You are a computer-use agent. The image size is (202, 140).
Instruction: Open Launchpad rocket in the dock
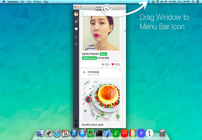tap(49, 133)
